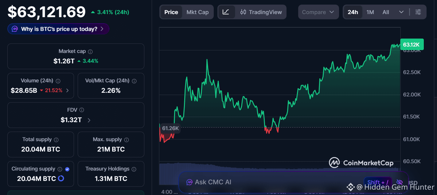
Task: Open Vol/Mkt Cap (24h) info icon
Action: coord(134,81)
